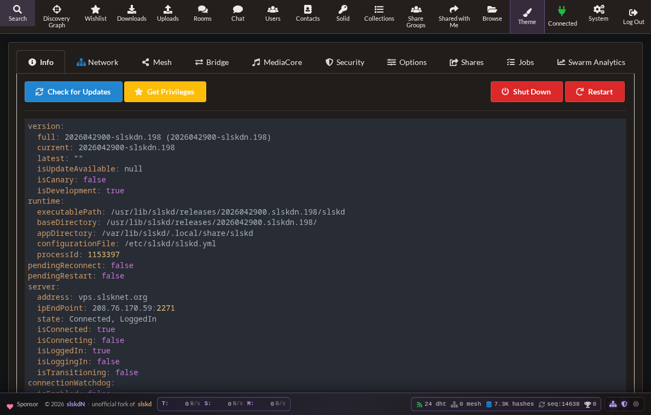Screen dimensions: 651x415
Task: Click the globe icon in footer
Action: 636,404
